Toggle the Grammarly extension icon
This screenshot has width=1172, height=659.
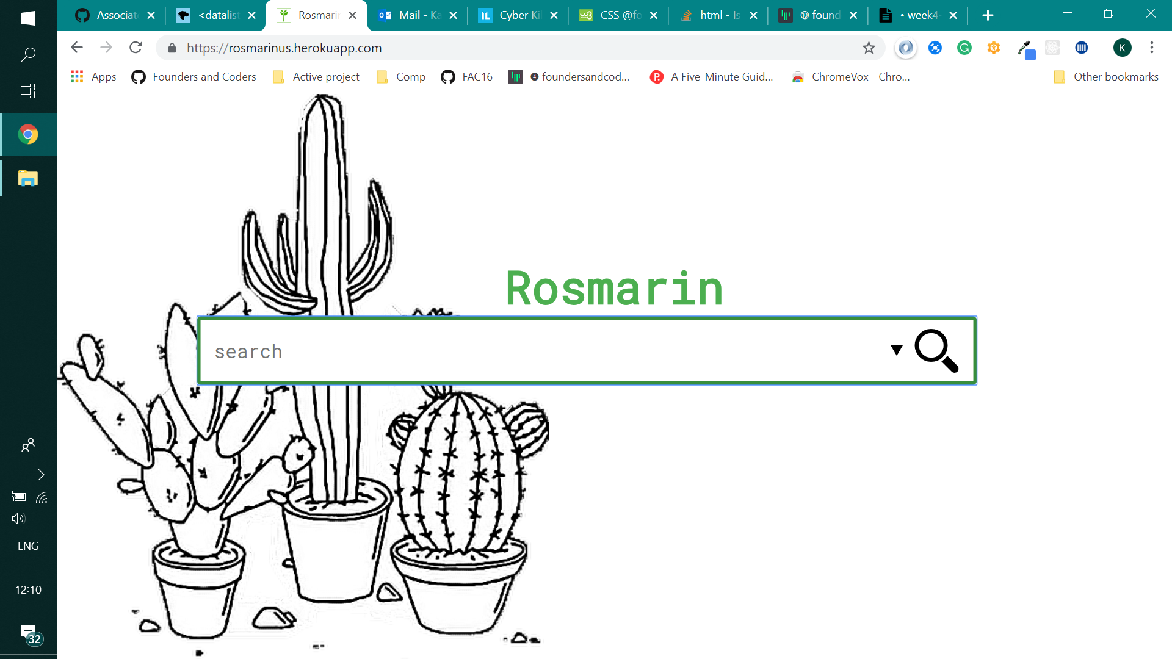[x=964, y=48]
